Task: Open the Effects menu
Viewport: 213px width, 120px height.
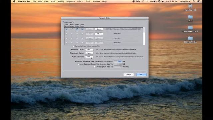Action: (x=80, y=1)
